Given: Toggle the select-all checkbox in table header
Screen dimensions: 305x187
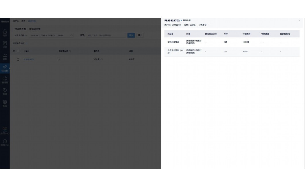Looking at the screenshot, I should click(18, 51).
